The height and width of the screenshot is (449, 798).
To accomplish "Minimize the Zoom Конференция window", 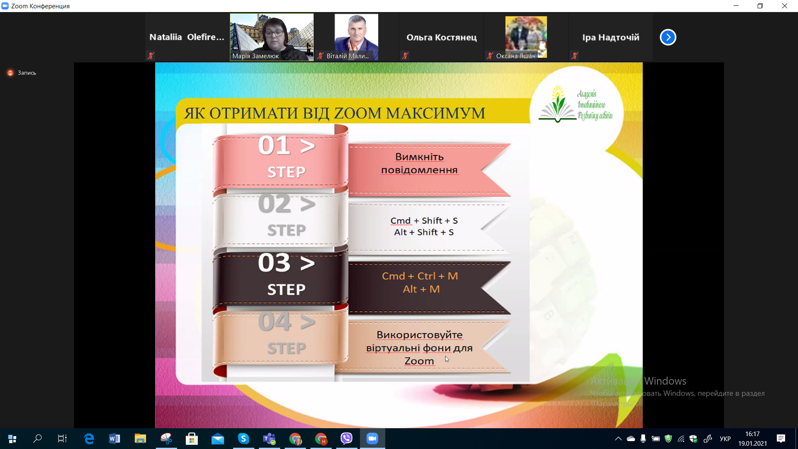I will pyautogui.click(x=736, y=6).
